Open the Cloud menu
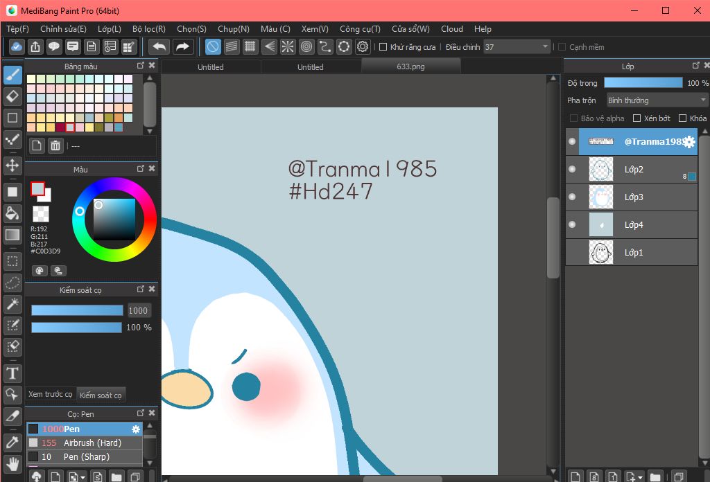 452,29
